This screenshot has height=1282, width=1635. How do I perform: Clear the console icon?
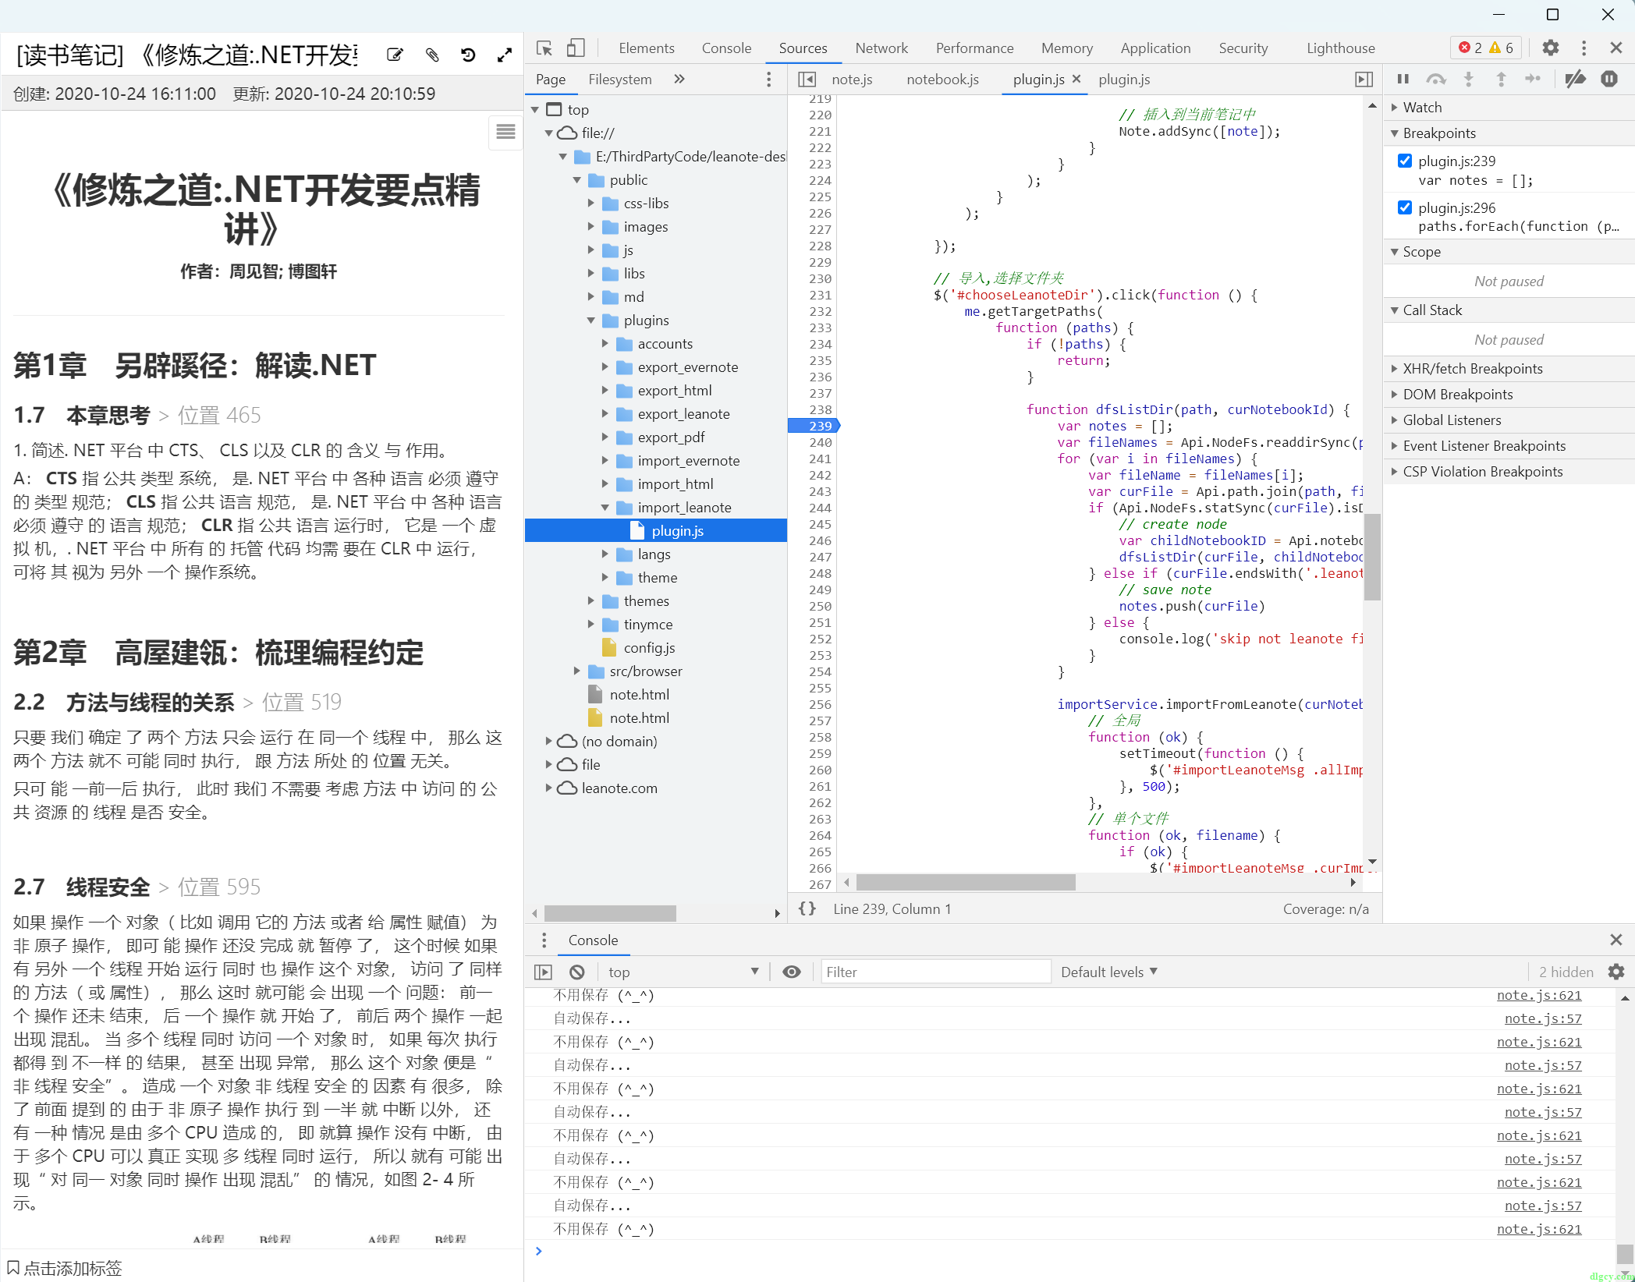pyautogui.click(x=577, y=972)
